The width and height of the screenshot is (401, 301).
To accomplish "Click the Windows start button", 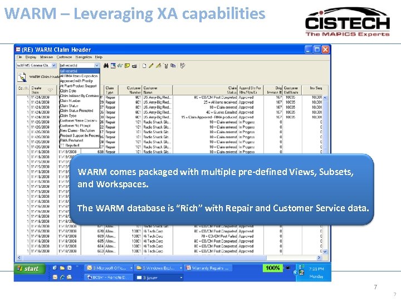I will pyautogui.click(x=30, y=269).
